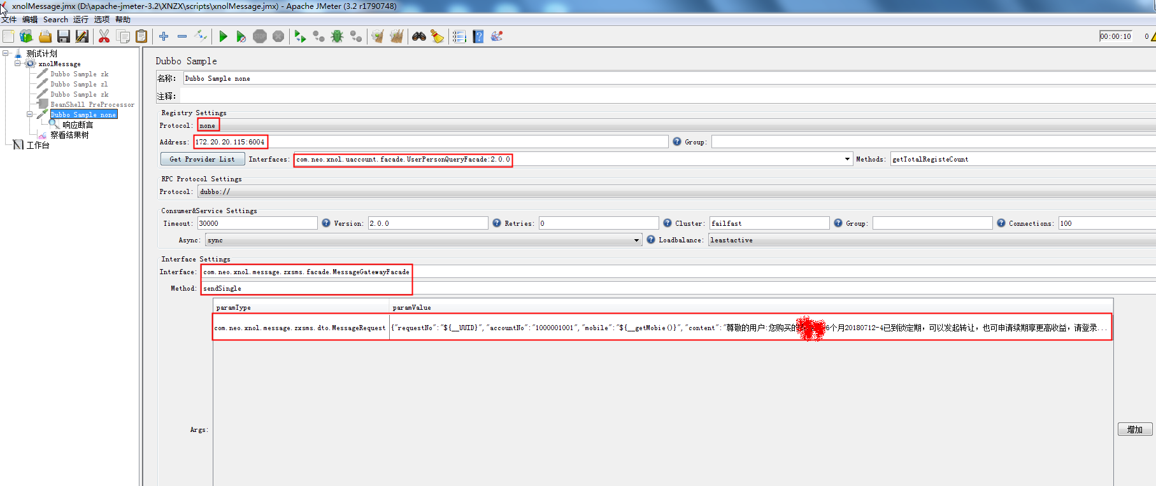Open the Search menu
The image size is (1156, 486).
55,20
